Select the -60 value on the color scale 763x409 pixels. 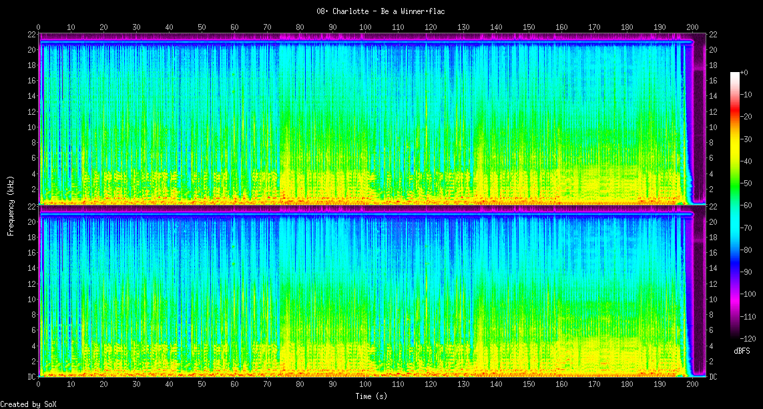pos(749,206)
